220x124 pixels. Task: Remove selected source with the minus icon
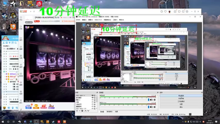point(79,111)
